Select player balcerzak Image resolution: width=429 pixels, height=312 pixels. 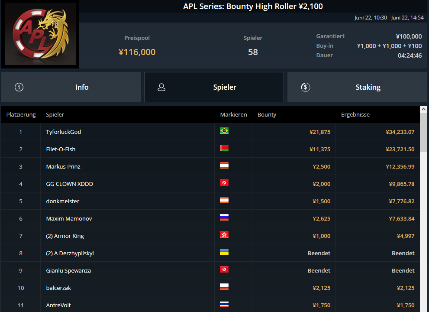click(58, 288)
